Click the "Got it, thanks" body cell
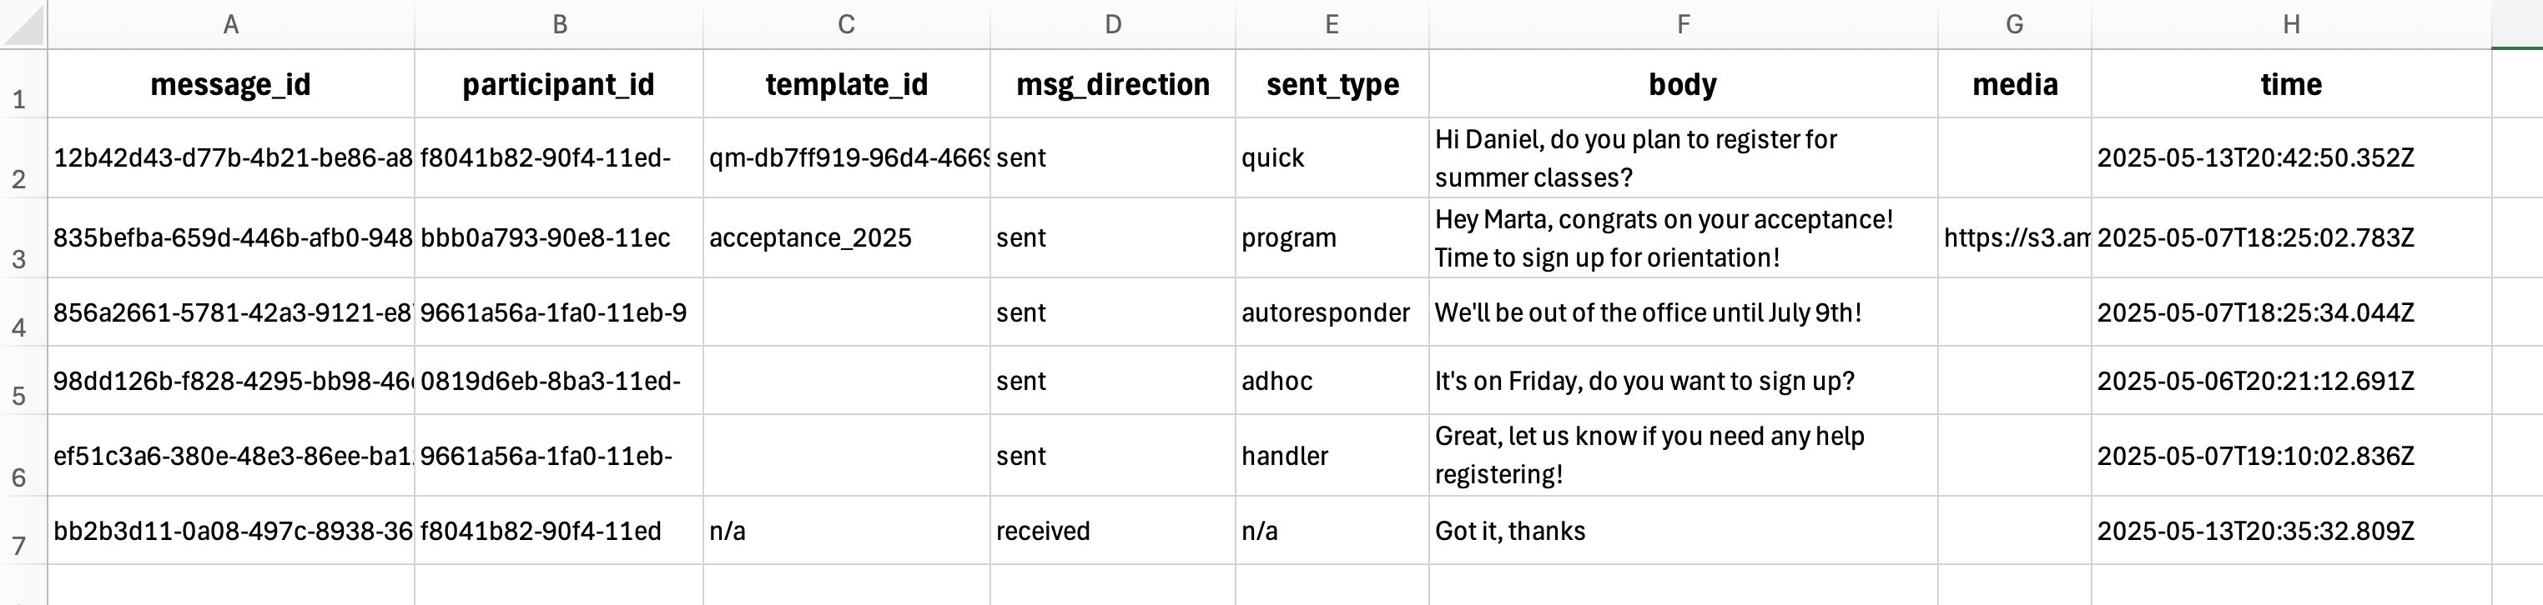This screenshot has width=2543, height=605. click(x=1682, y=531)
